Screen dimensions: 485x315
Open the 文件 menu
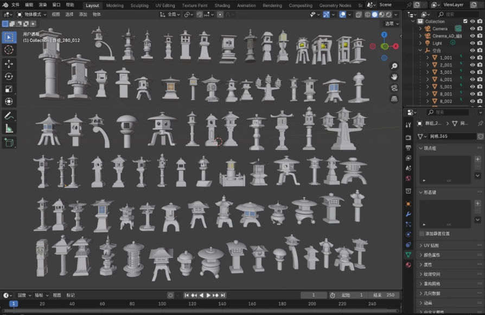15,5
